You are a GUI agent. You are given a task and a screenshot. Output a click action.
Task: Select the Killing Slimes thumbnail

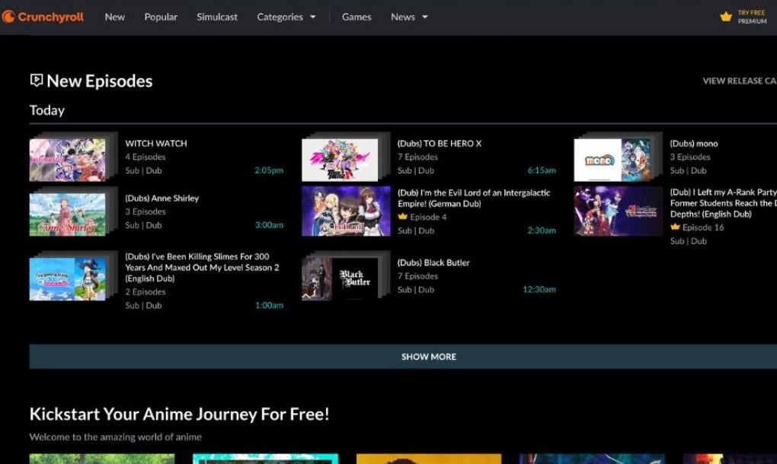coord(73,276)
